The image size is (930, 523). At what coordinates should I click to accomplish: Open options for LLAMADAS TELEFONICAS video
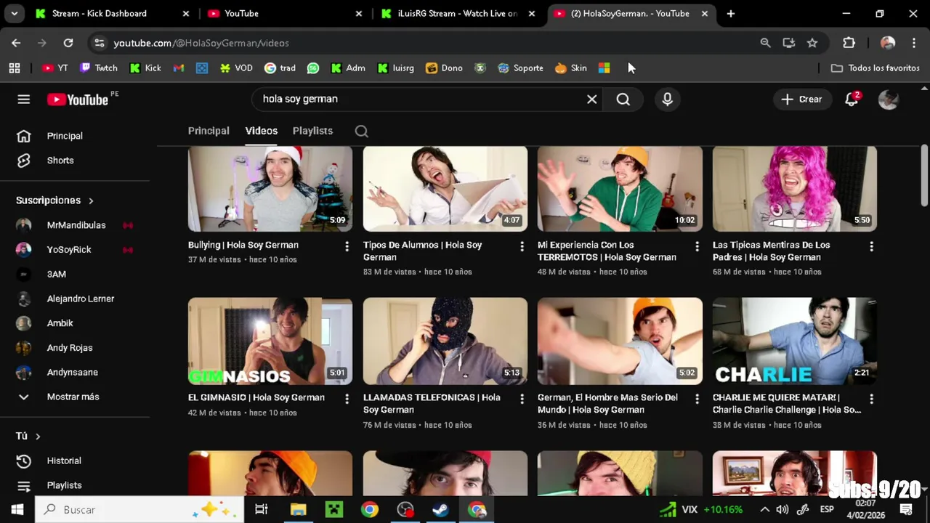tap(522, 399)
